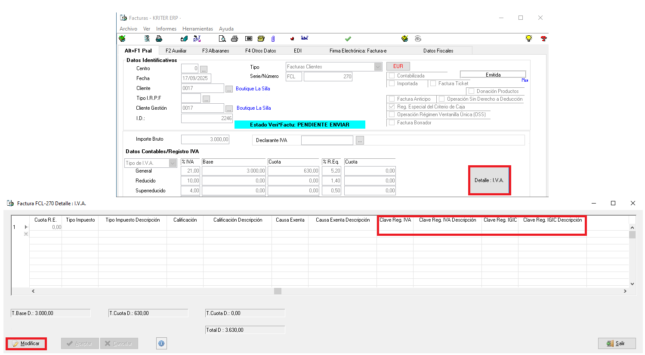
Task: Click the abc spell-check icon
Action: coord(304,38)
